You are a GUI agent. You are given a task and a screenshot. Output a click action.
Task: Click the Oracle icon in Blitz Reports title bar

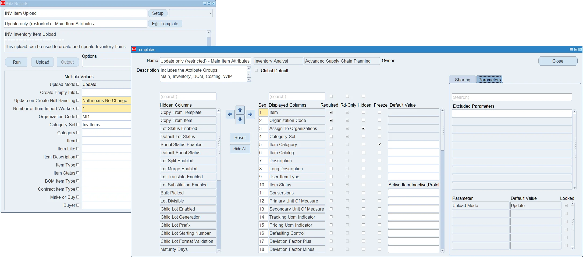3,3
